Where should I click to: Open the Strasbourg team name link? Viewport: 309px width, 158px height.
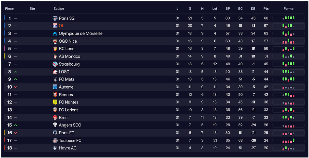click(69, 64)
